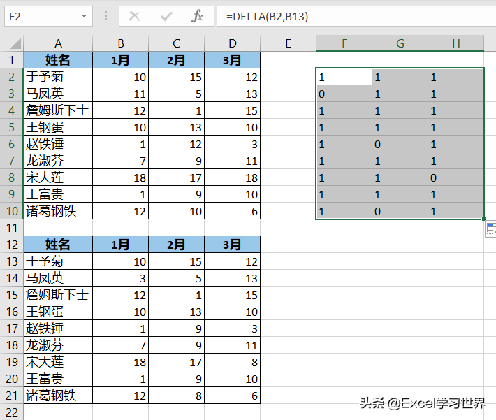Select column D header
Viewport: 496px width, 420px height.
coord(232,43)
